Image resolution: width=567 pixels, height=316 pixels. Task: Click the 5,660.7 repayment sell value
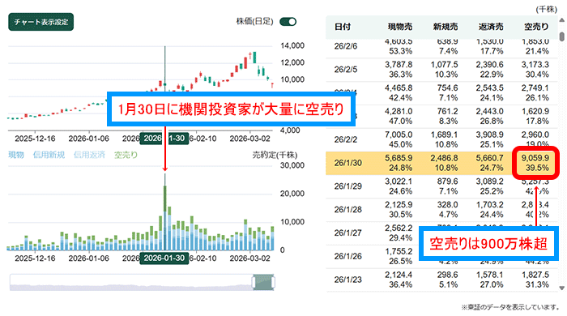pyautogui.click(x=489, y=158)
